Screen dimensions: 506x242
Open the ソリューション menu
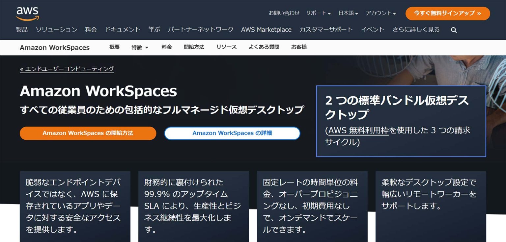57,29
